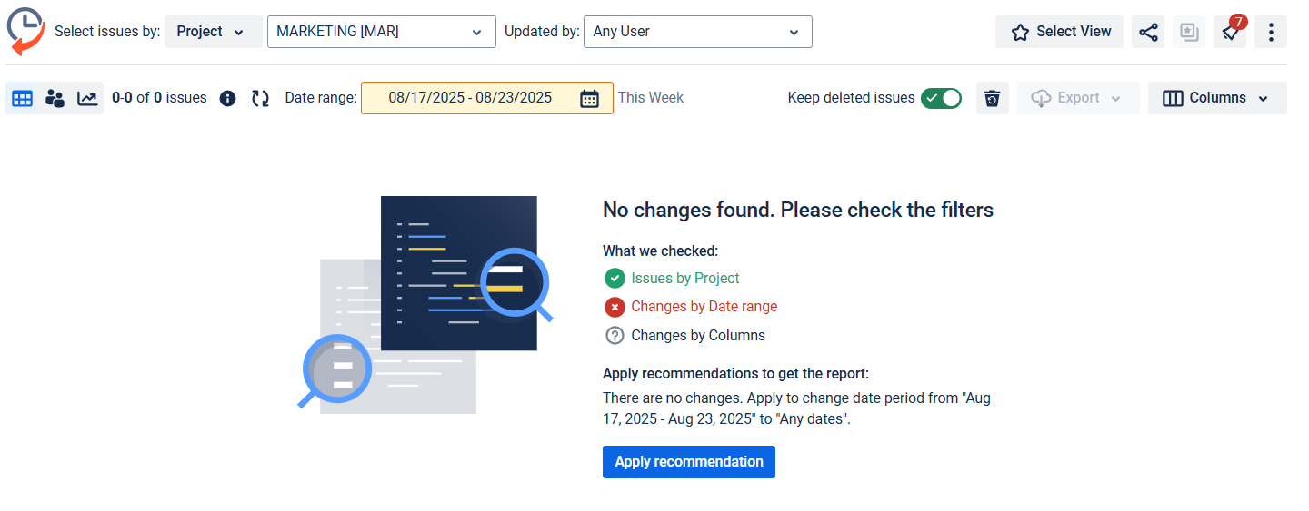The width and height of the screenshot is (1309, 511).
Task: Open the line chart view
Action: pyautogui.click(x=87, y=99)
